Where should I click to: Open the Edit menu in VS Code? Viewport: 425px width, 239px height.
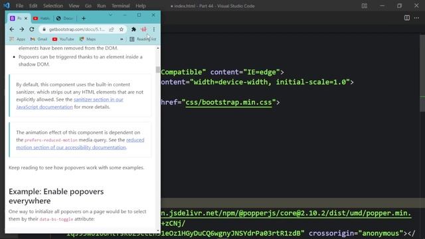pyautogui.click(x=33, y=6)
